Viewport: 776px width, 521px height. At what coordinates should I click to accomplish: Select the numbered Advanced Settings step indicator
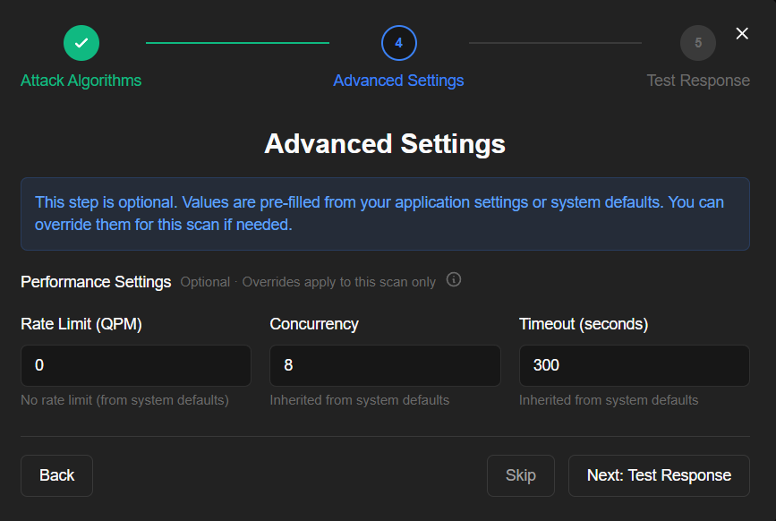[398, 42]
